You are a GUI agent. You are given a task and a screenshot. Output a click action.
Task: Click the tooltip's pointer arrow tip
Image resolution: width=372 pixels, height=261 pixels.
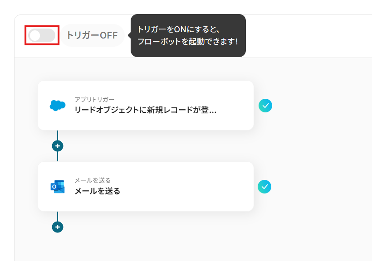(x=129, y=35)
